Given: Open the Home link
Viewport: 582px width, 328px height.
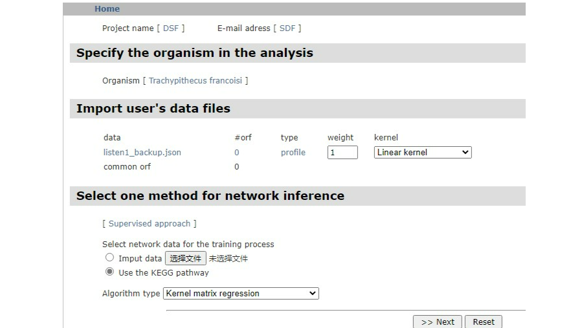Looking at the screenshot, I should point(107,9).
